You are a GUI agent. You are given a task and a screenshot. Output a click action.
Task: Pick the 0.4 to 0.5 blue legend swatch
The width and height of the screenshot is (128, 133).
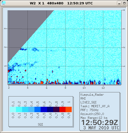(x=38, y=109)
